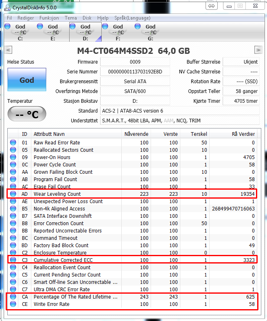Select drive G: disk tab
The width and height of the screenshot is (267, 321).
[151, 32]
